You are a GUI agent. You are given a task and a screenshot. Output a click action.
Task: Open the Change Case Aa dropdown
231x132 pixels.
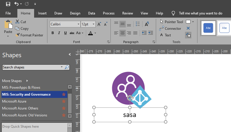[80, 33]
